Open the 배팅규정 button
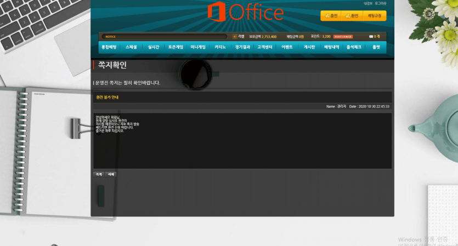The image size is (458, 246). point(375,16)
